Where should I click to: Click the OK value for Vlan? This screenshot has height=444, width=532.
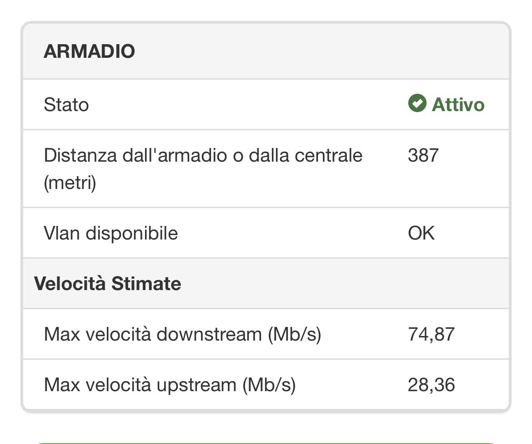421,233
